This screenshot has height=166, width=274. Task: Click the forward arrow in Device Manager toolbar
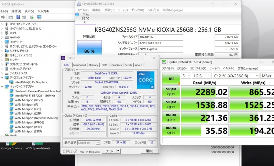pos(3,17)
